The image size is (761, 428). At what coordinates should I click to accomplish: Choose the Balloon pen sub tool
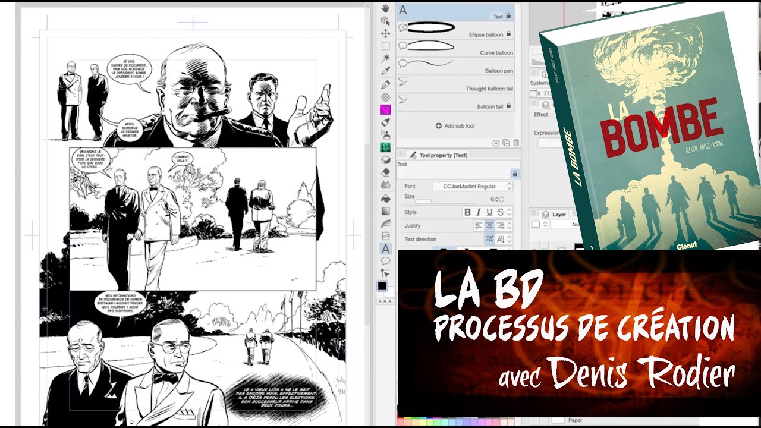(x=455, y=66)
